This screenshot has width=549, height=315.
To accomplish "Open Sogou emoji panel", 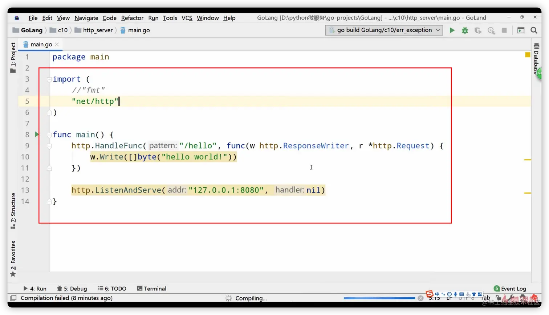I will click(x=450, y=294).
